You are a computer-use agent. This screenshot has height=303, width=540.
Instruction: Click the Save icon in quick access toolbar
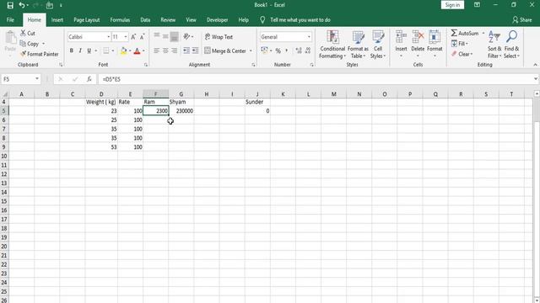(10, 5)
